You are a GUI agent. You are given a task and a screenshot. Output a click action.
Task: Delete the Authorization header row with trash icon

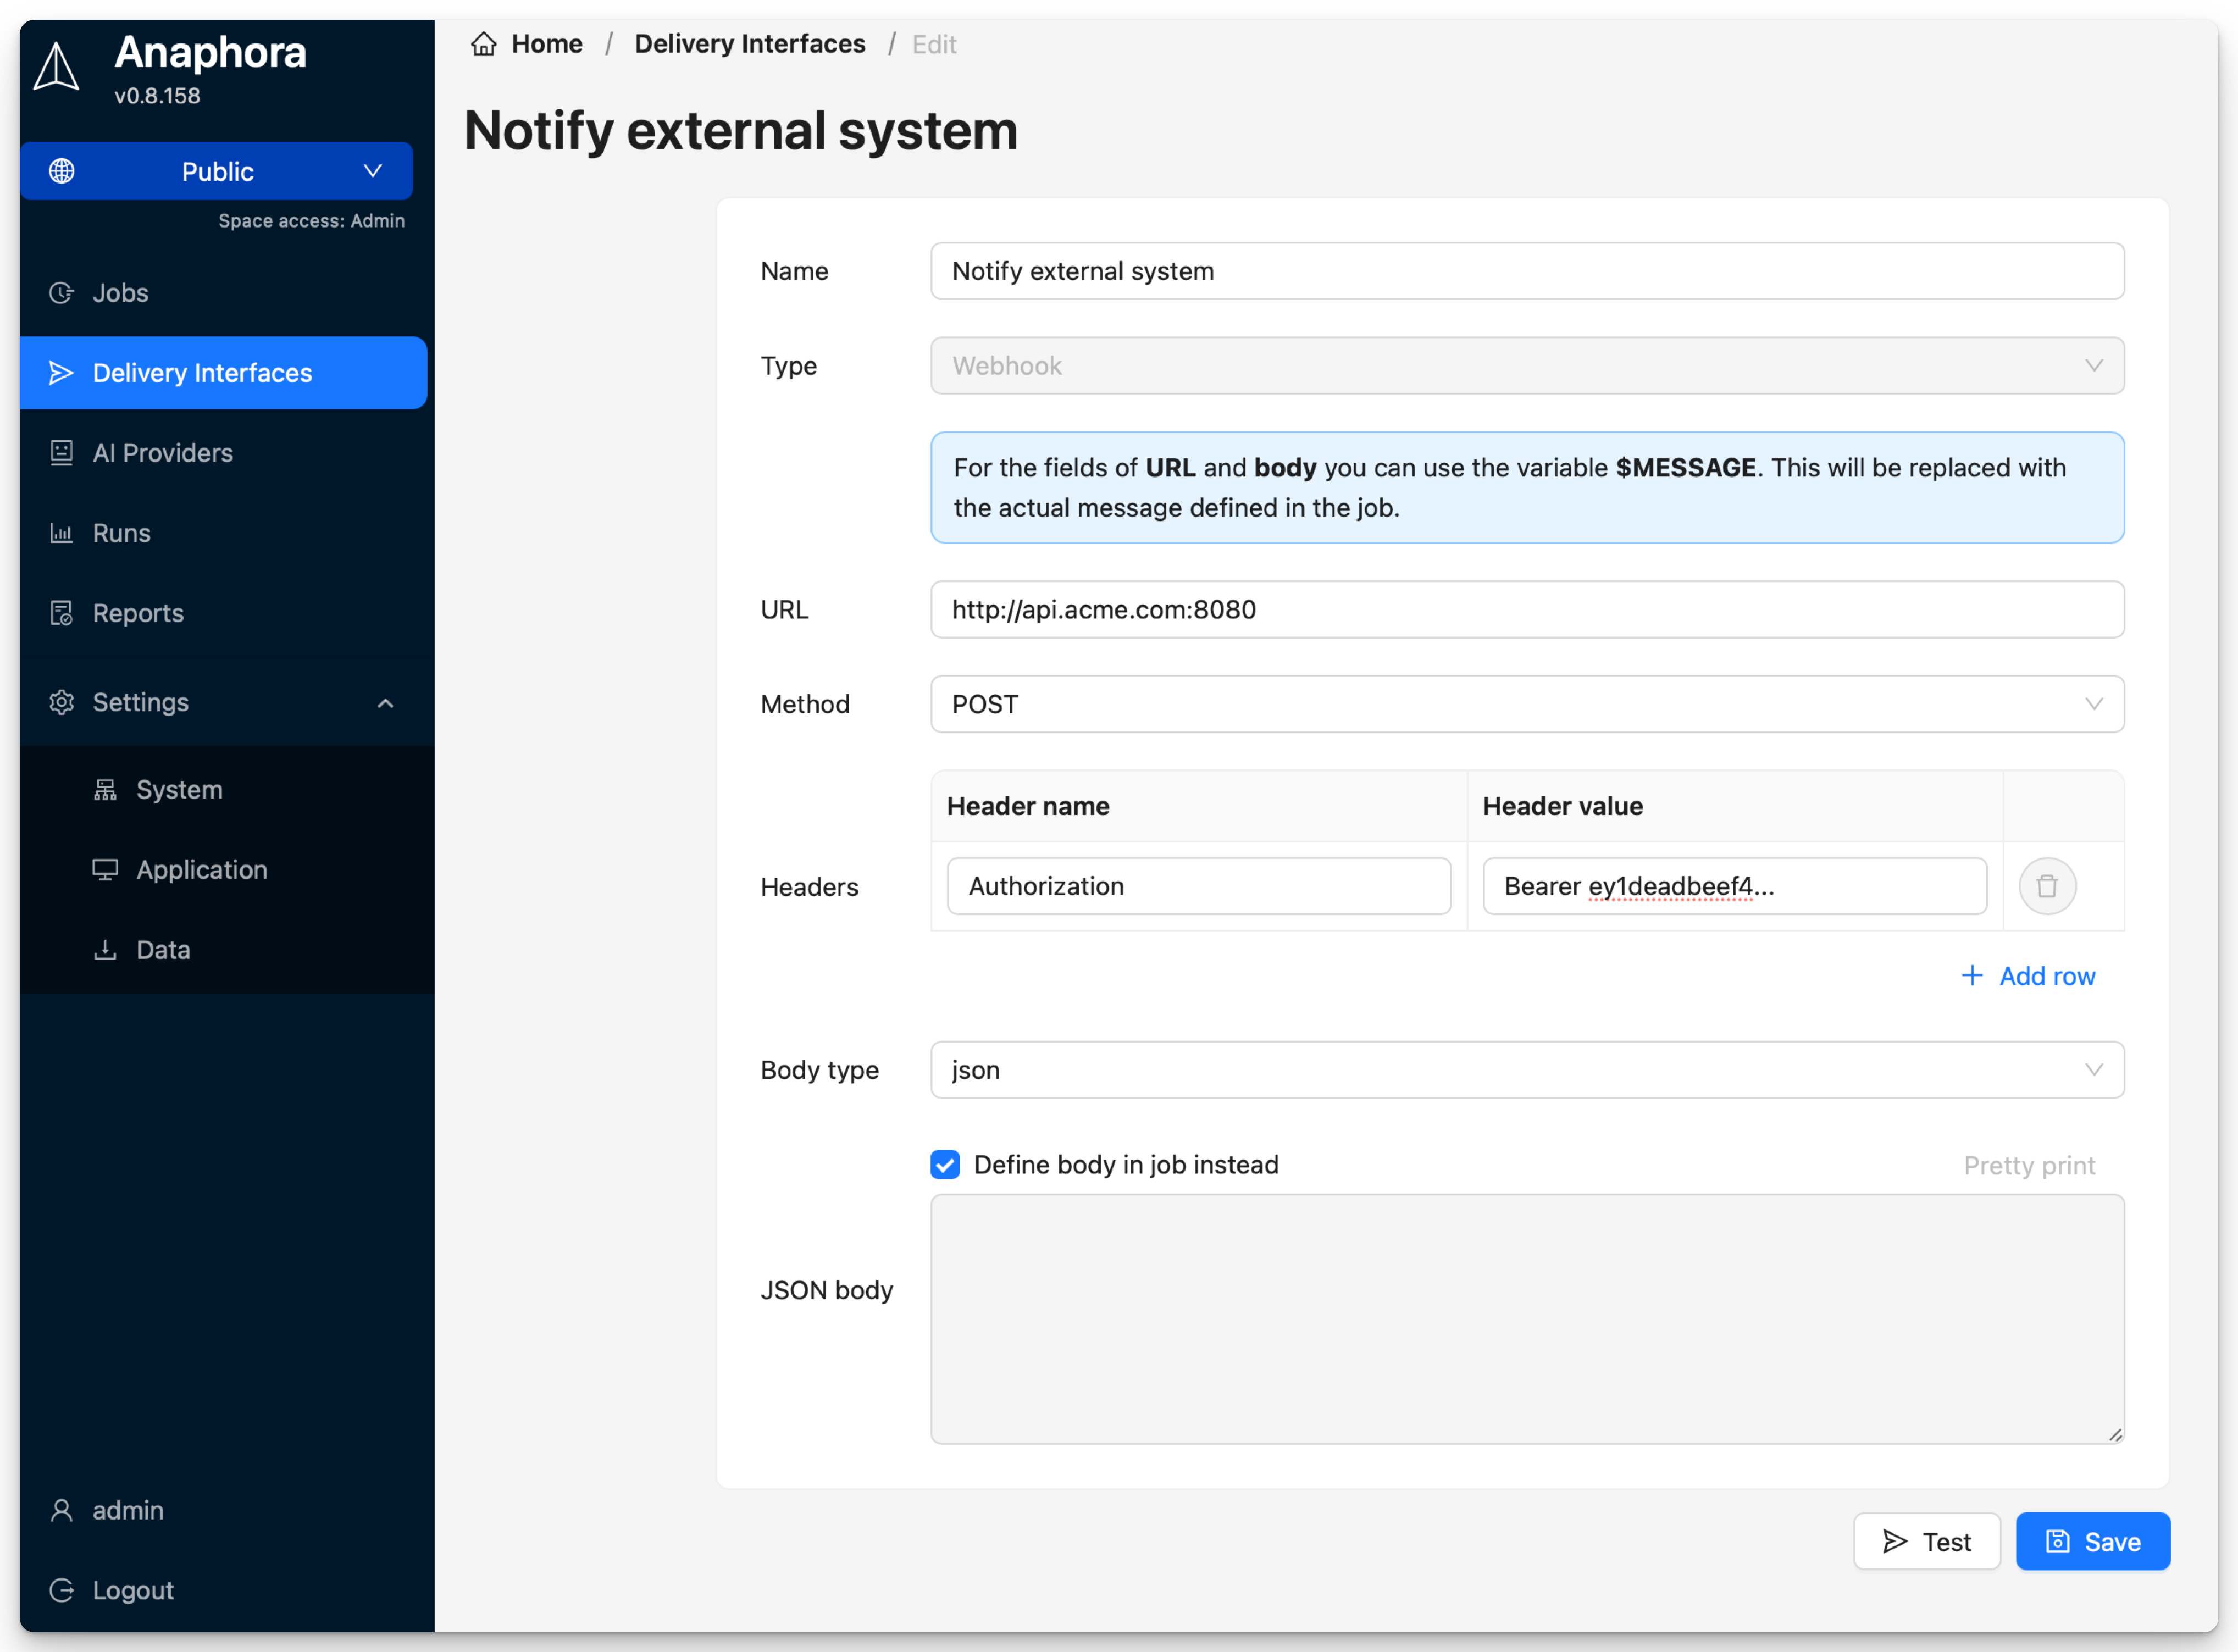click(x=2047, y=886)
